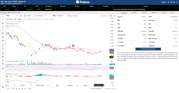Open time axis settings circle icon
The image size is (179, 93).
[113, 86]
